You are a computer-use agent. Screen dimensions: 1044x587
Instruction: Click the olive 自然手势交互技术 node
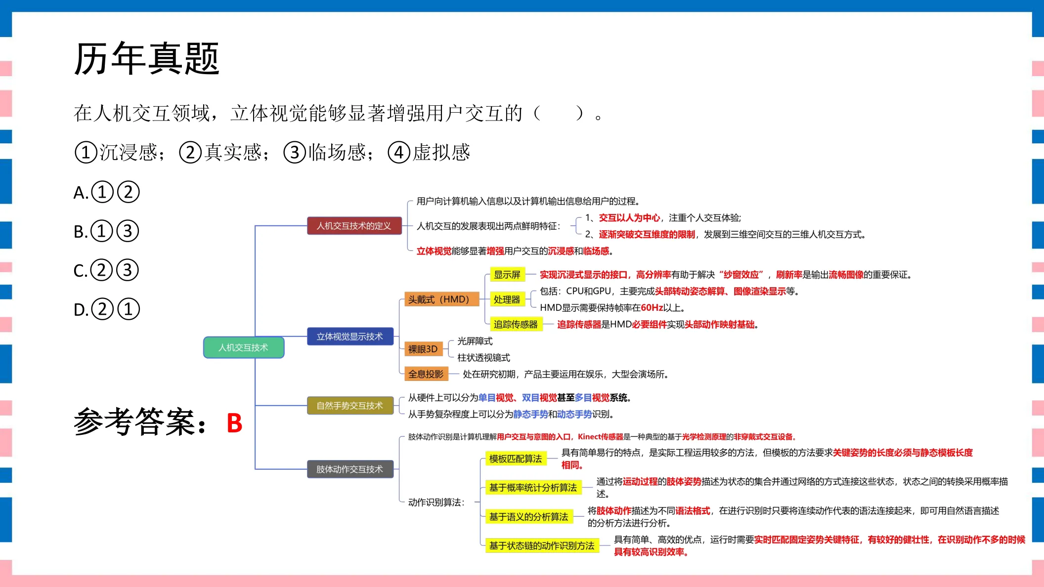(x=350, y=406)
